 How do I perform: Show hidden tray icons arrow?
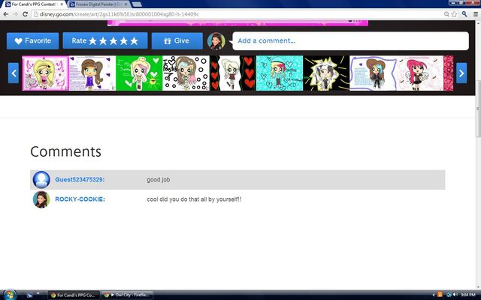coord(434,295)
